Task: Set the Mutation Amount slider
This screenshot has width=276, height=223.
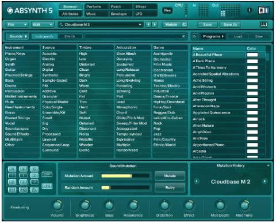Action: pyautogui.click(x=125, y=176)
